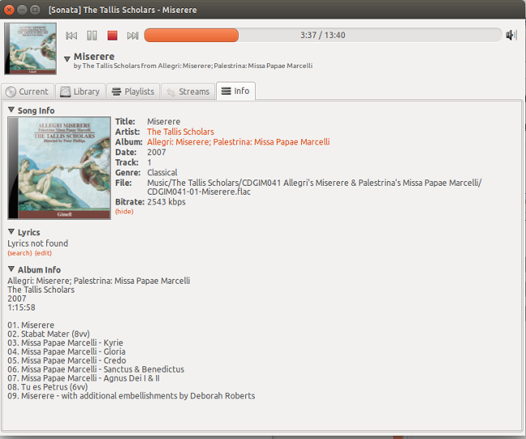Skip to the previous track

pos(71,36)
